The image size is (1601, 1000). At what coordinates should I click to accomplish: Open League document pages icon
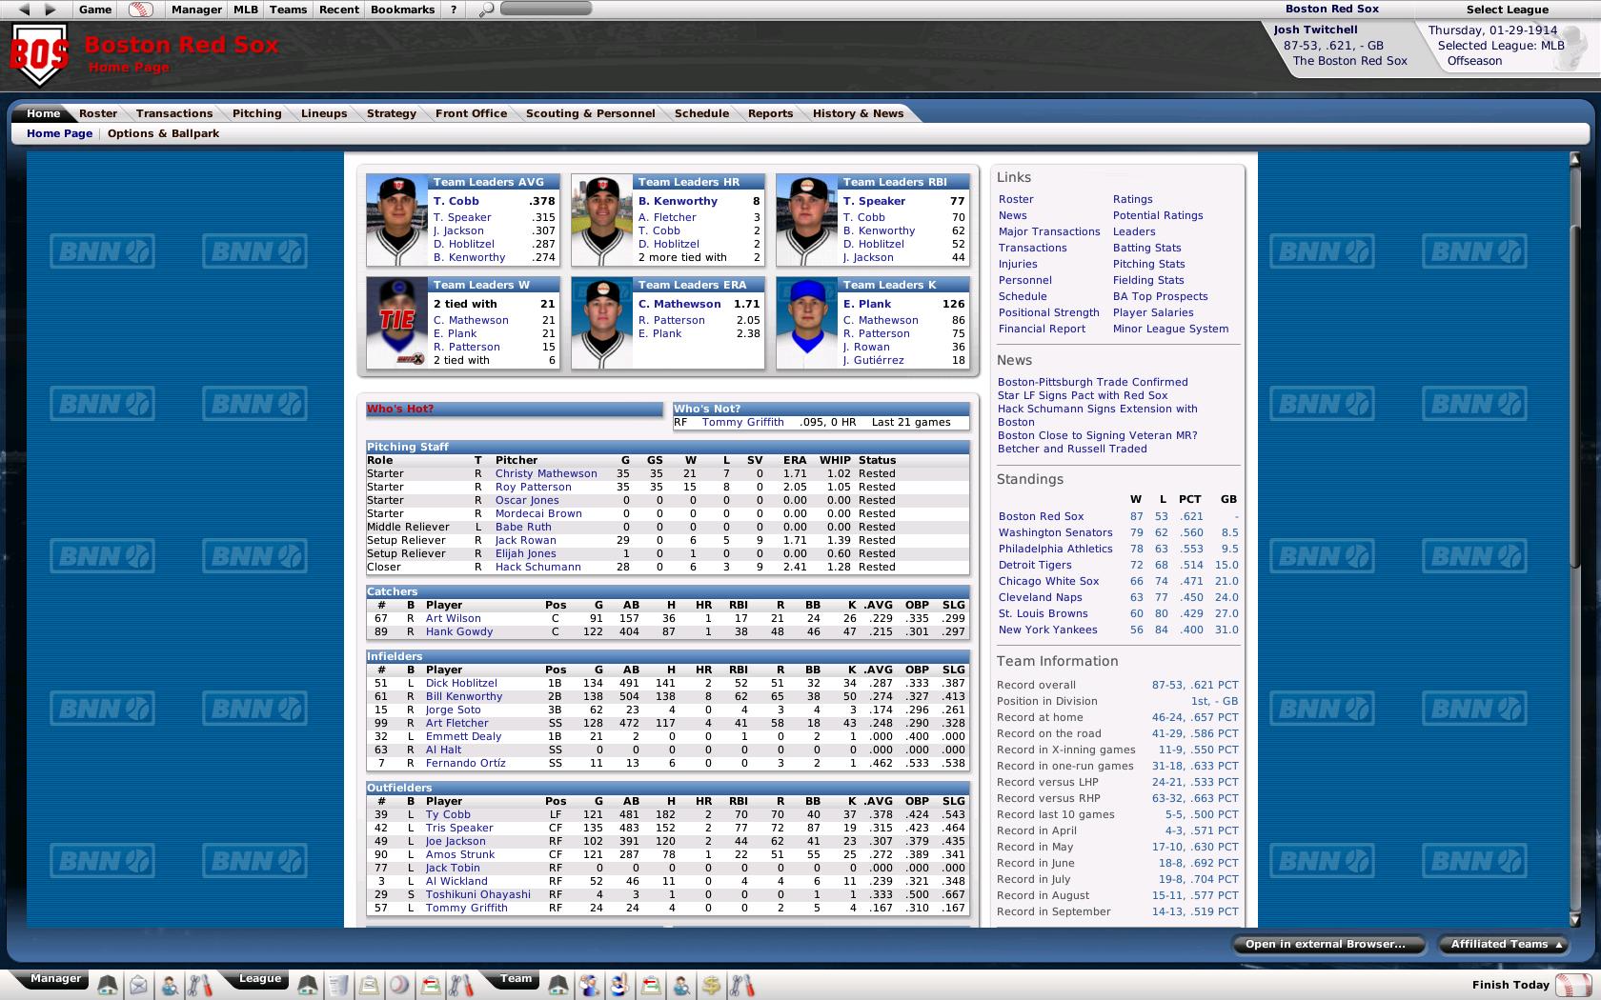pyautogui.click(x=338, y=986)
